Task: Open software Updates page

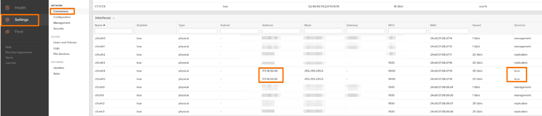Action: point(59,68)
